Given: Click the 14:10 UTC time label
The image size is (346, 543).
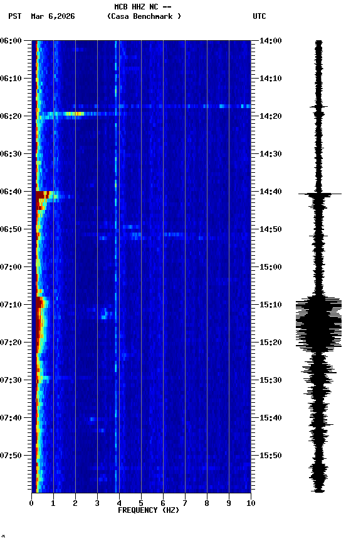Looking at the screenshot, I should coord(270,79).
